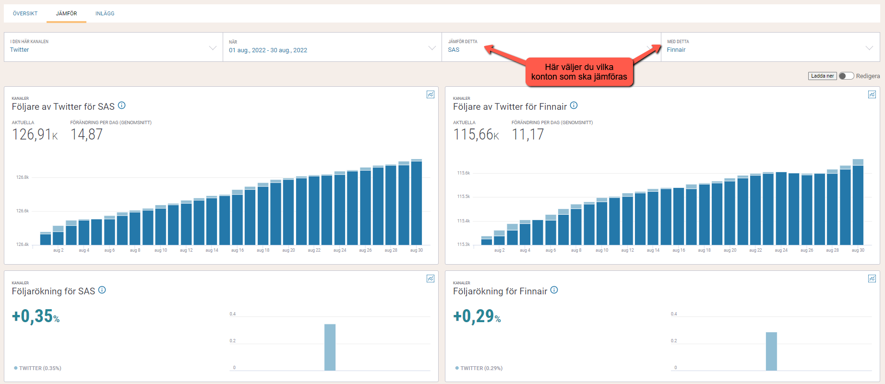Click chart icon on Följarökning för SAS card
This screenshot has height=384, width=885.
(431, 279)
